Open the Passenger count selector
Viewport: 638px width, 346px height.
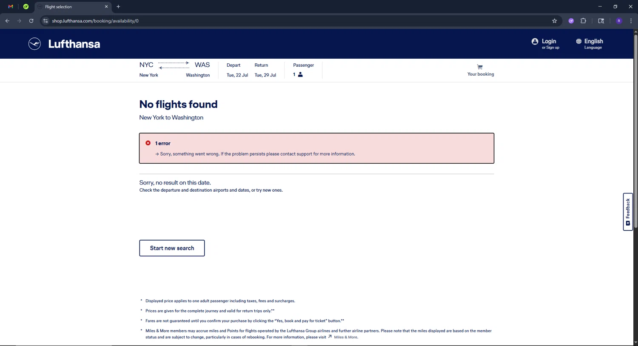tap(303, 70)
